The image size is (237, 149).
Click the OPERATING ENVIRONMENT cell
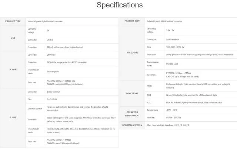pos(132,114)
